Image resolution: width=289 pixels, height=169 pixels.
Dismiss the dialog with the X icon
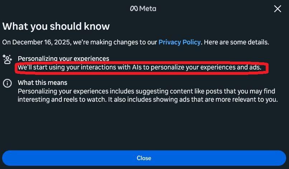coord(278,9)
